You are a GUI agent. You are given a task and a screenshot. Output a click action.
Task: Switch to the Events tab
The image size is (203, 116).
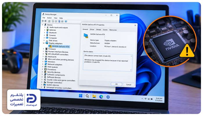click(105, 30)
